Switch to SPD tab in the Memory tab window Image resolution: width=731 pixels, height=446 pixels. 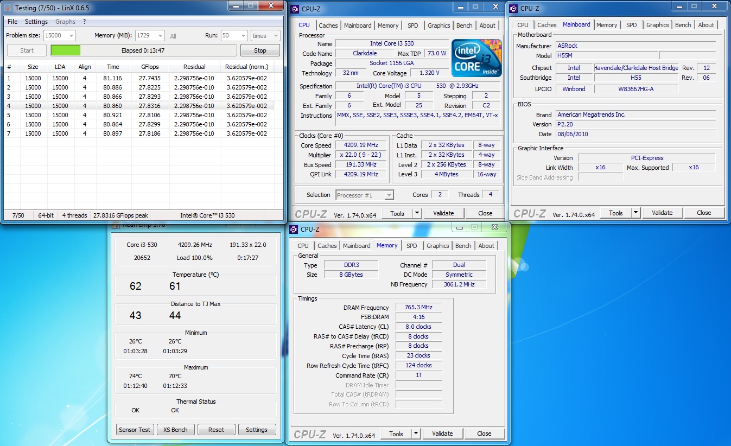click(412, 246)
